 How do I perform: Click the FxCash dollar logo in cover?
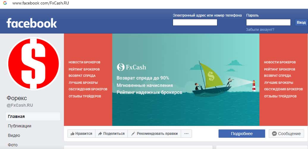(x=121, y=67)
